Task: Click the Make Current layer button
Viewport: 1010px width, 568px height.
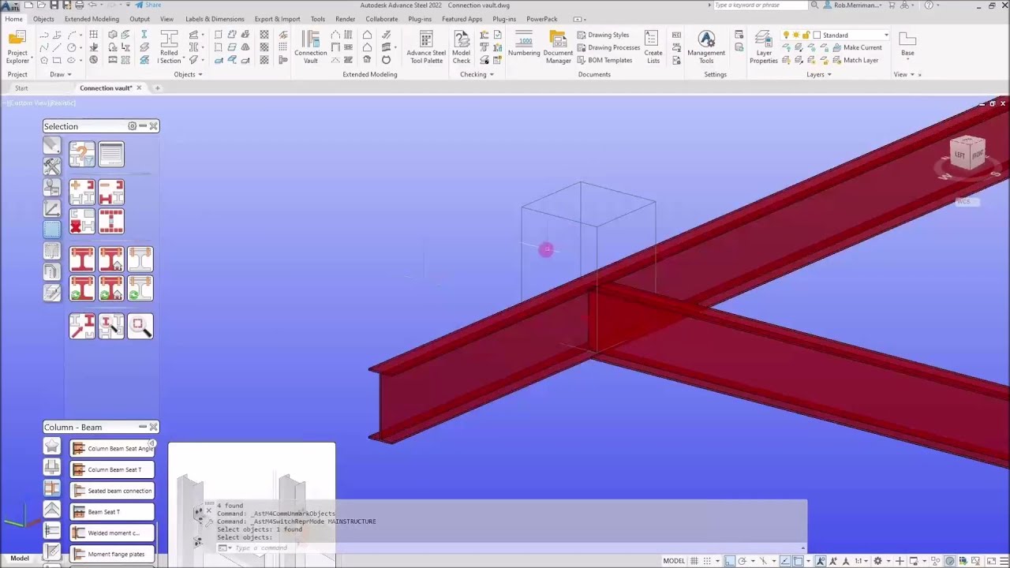Action: click(x=856, y=47)
